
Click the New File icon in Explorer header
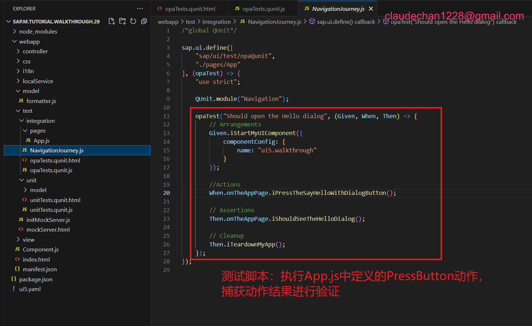[112, 22]
